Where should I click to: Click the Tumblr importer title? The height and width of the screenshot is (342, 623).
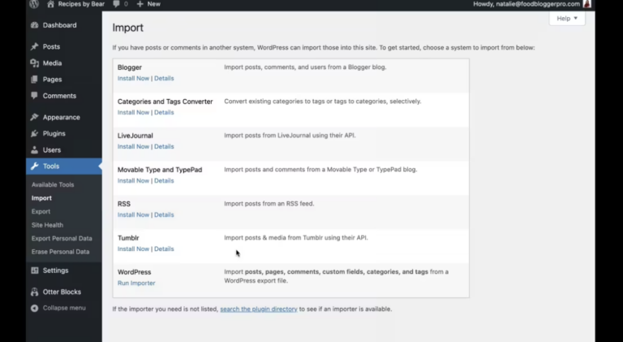128,238
